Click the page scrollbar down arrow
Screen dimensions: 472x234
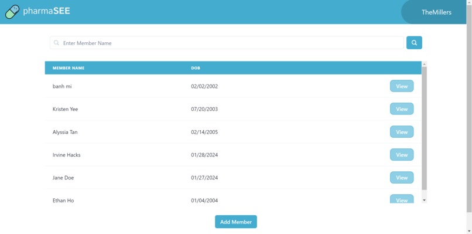tap(469, 231)
